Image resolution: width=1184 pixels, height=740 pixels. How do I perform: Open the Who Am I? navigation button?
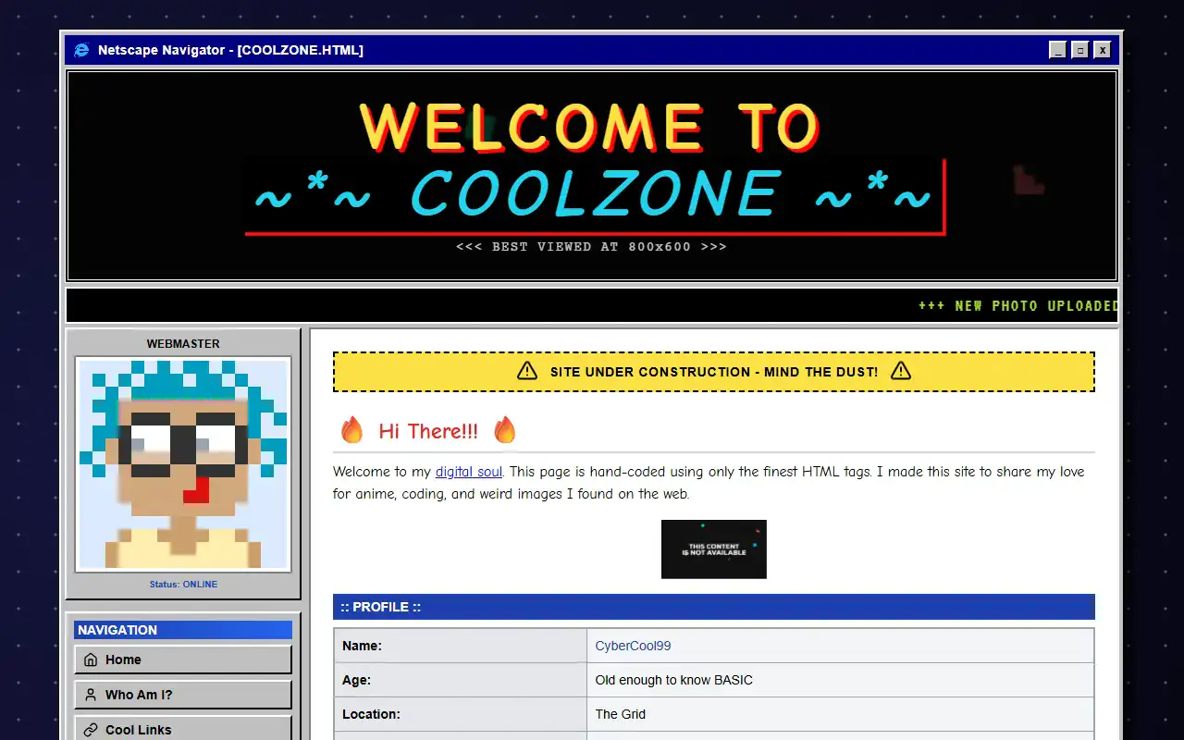(183, 695)
